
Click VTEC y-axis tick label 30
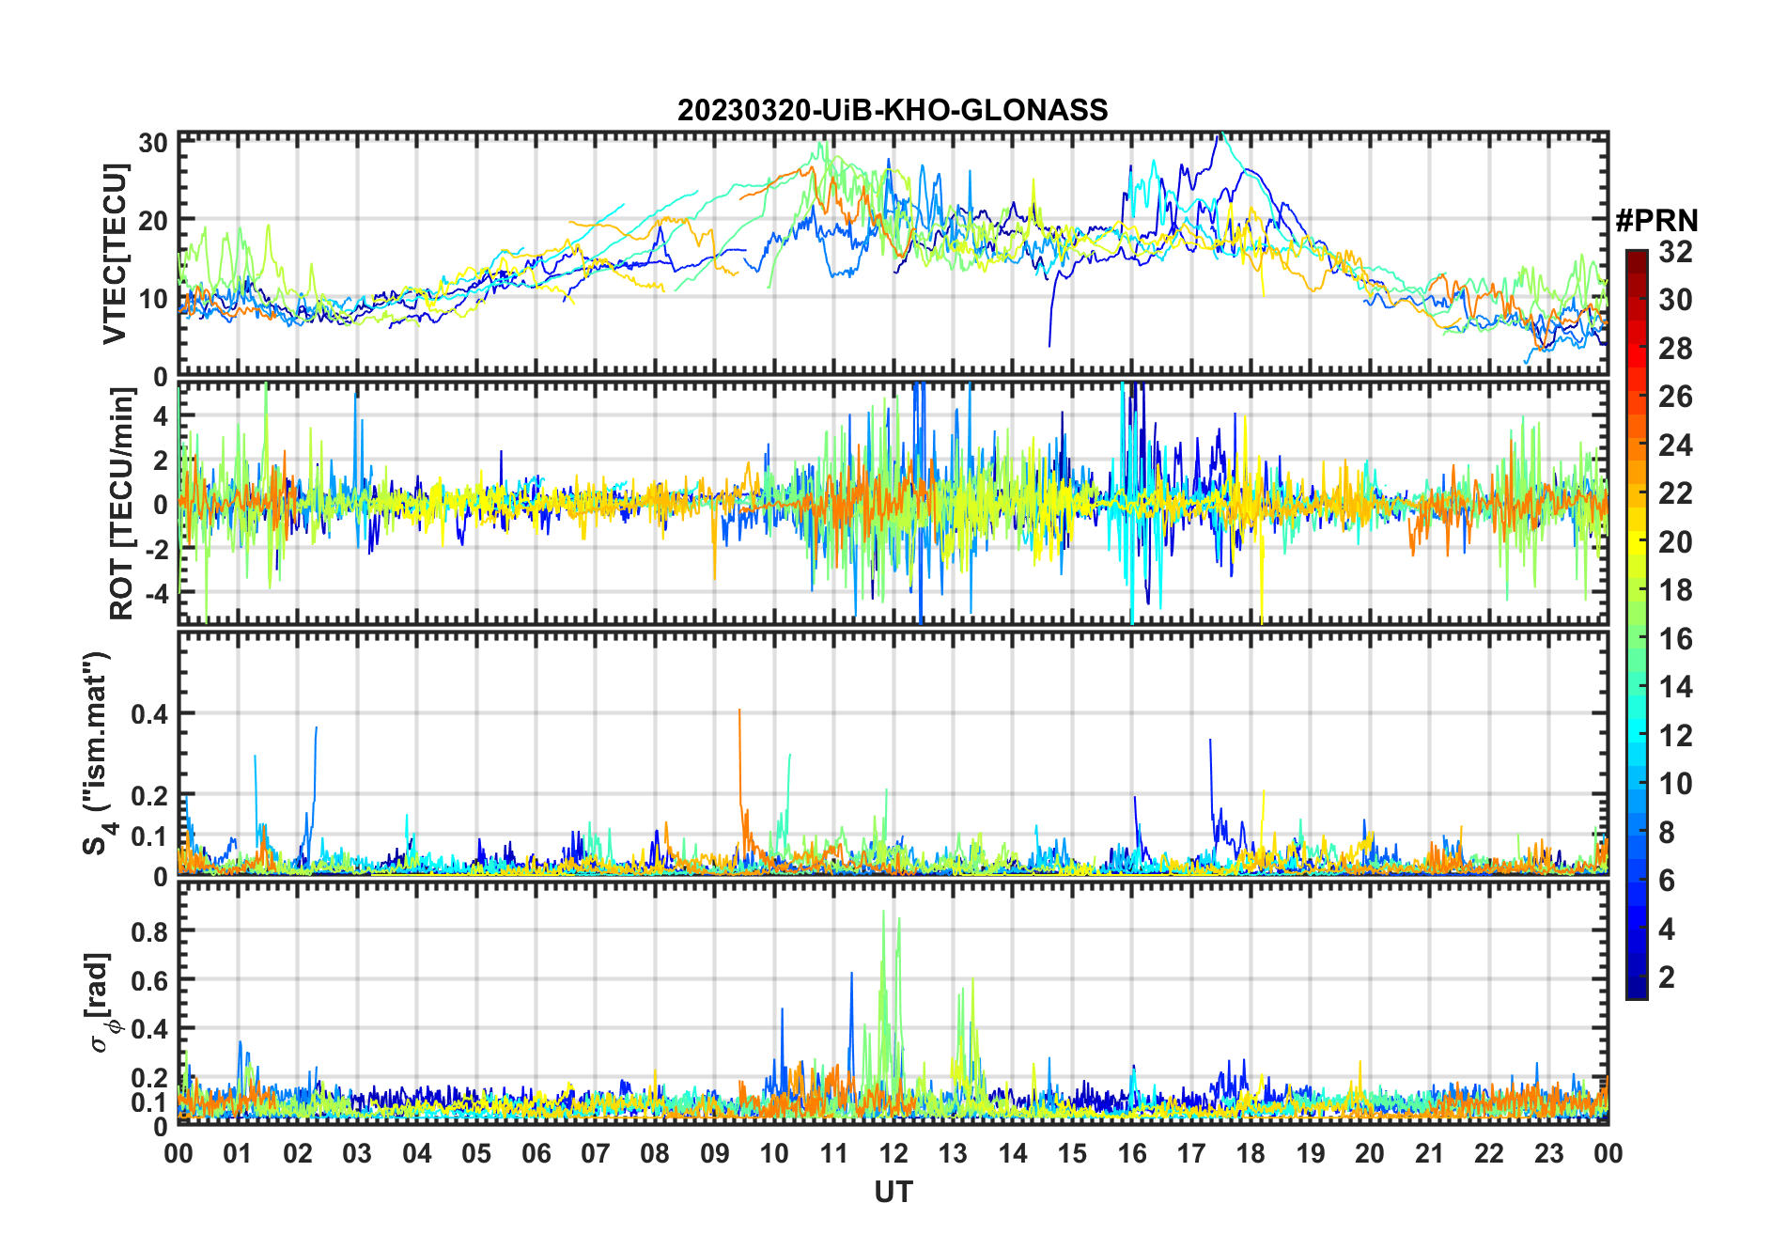pyautogui.click(x=153, y=143)
